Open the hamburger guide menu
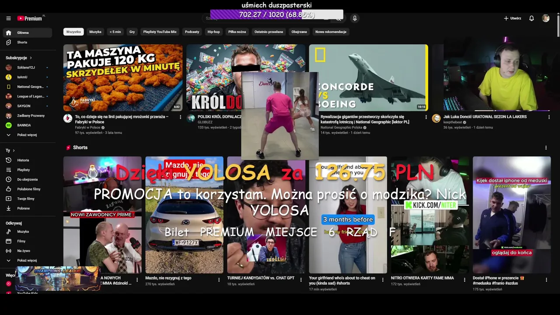The width and height of the screenshot is (560, 315). (8, 18)
